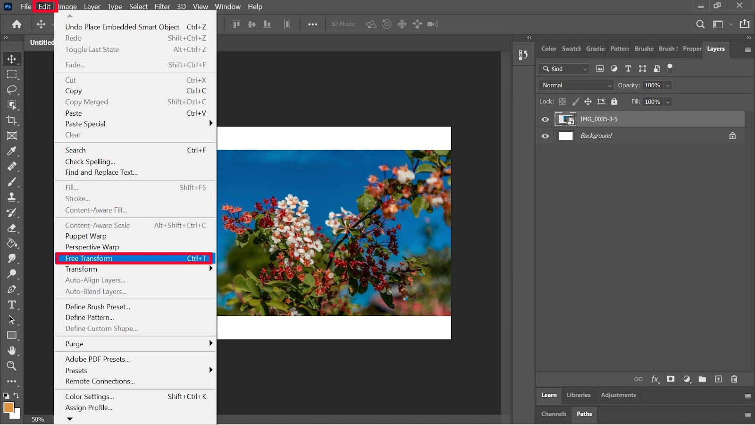Toggle filter for pixel layers
The width and height of the screenshot is (755, 425).
pos(600,68)
